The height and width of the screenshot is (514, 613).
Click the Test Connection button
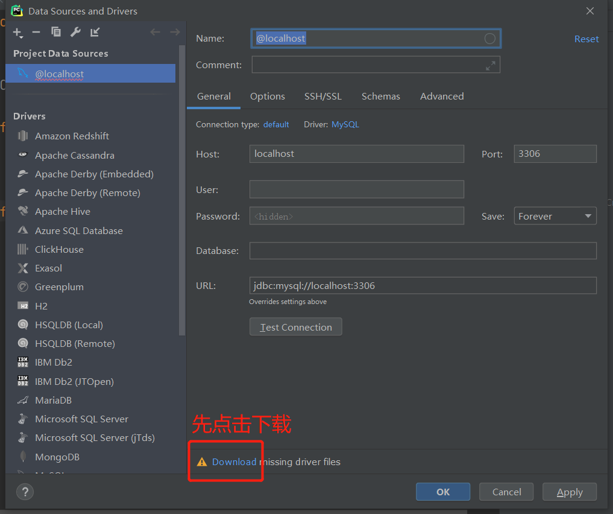[295, 327]
